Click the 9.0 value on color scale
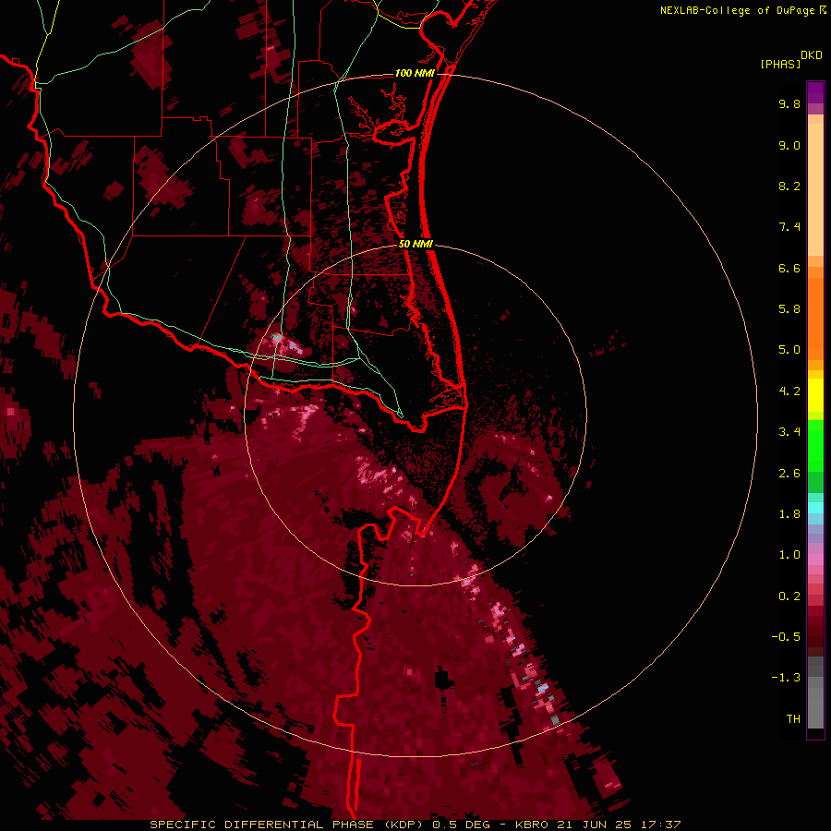 click(789, 145)
